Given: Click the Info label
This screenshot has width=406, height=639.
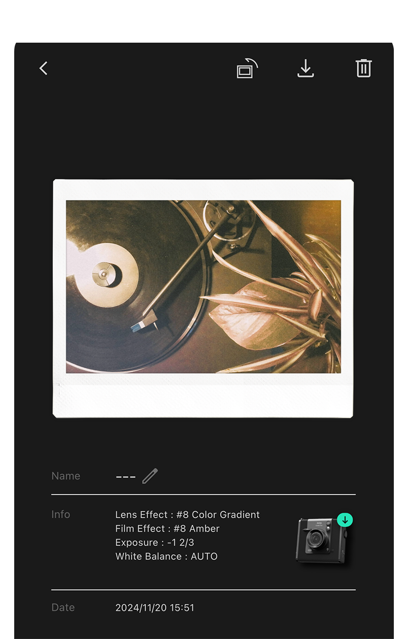Looking at the screenshot, I should (60, 515).
